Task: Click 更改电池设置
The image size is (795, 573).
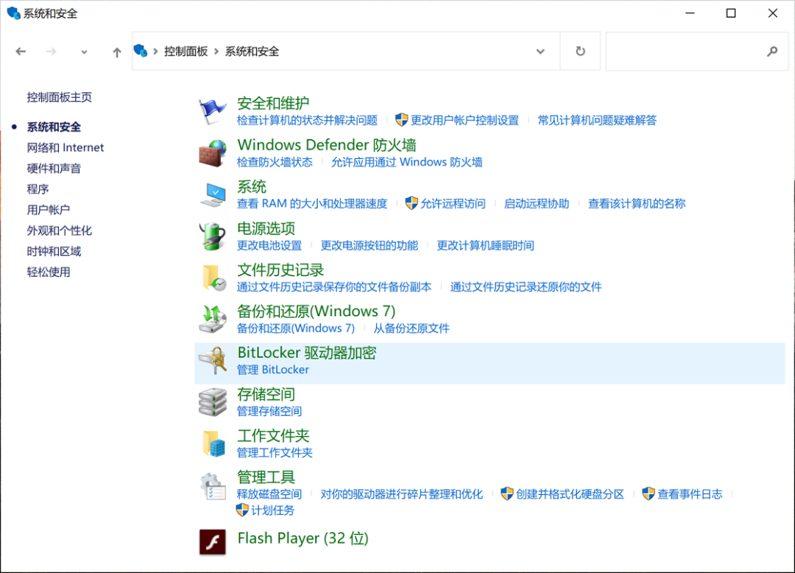Action: (269, 245)
